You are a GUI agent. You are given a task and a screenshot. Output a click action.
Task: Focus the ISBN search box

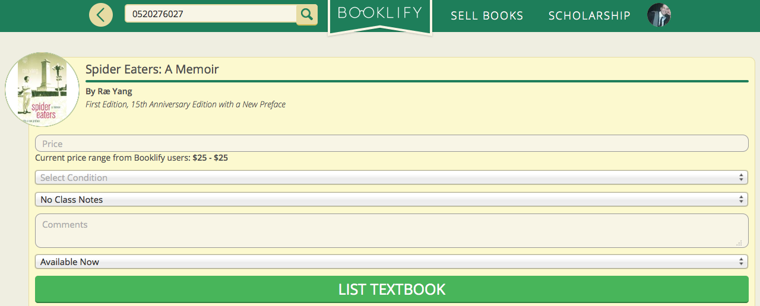click(210, 14)
